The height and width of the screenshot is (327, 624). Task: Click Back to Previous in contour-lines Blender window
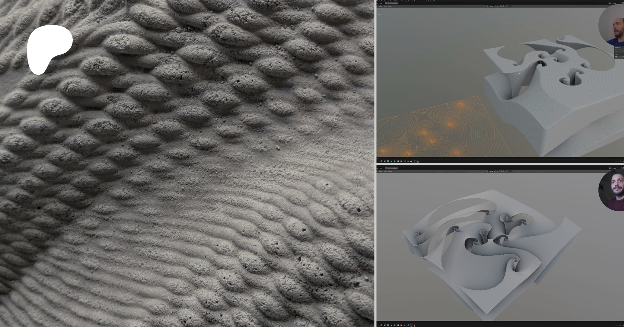coord(392,3)
